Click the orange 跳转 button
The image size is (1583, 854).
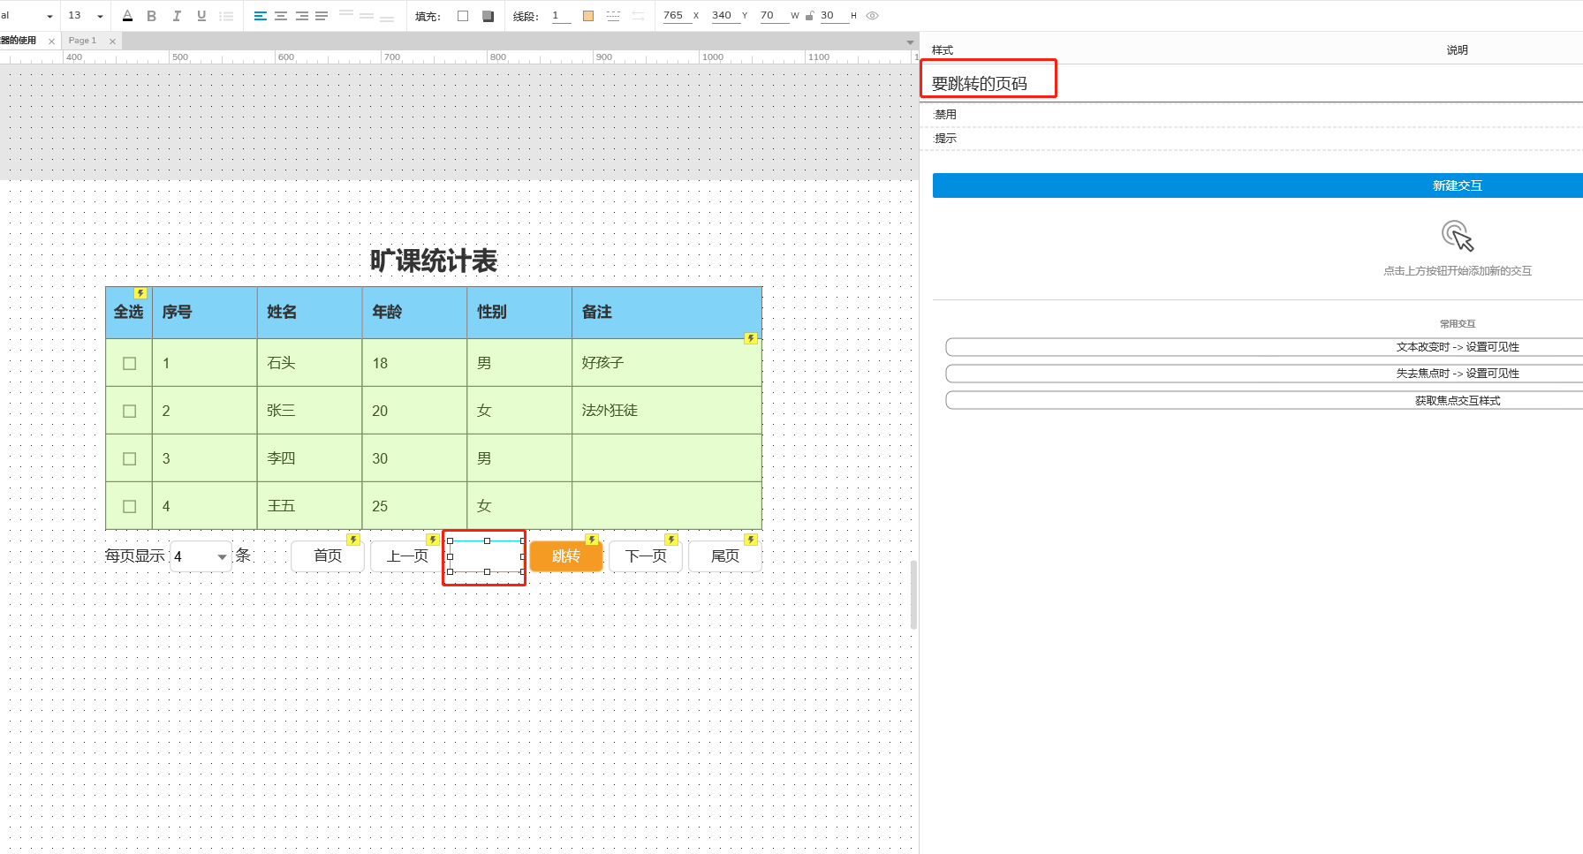566,556
